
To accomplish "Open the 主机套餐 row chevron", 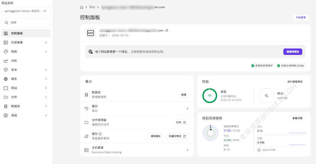I will click(x=187, y=150).
